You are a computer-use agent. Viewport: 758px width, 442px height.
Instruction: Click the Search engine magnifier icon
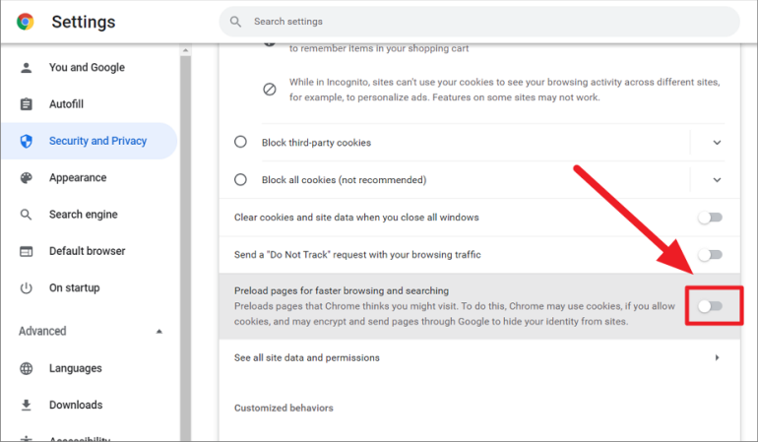(27, 215)
